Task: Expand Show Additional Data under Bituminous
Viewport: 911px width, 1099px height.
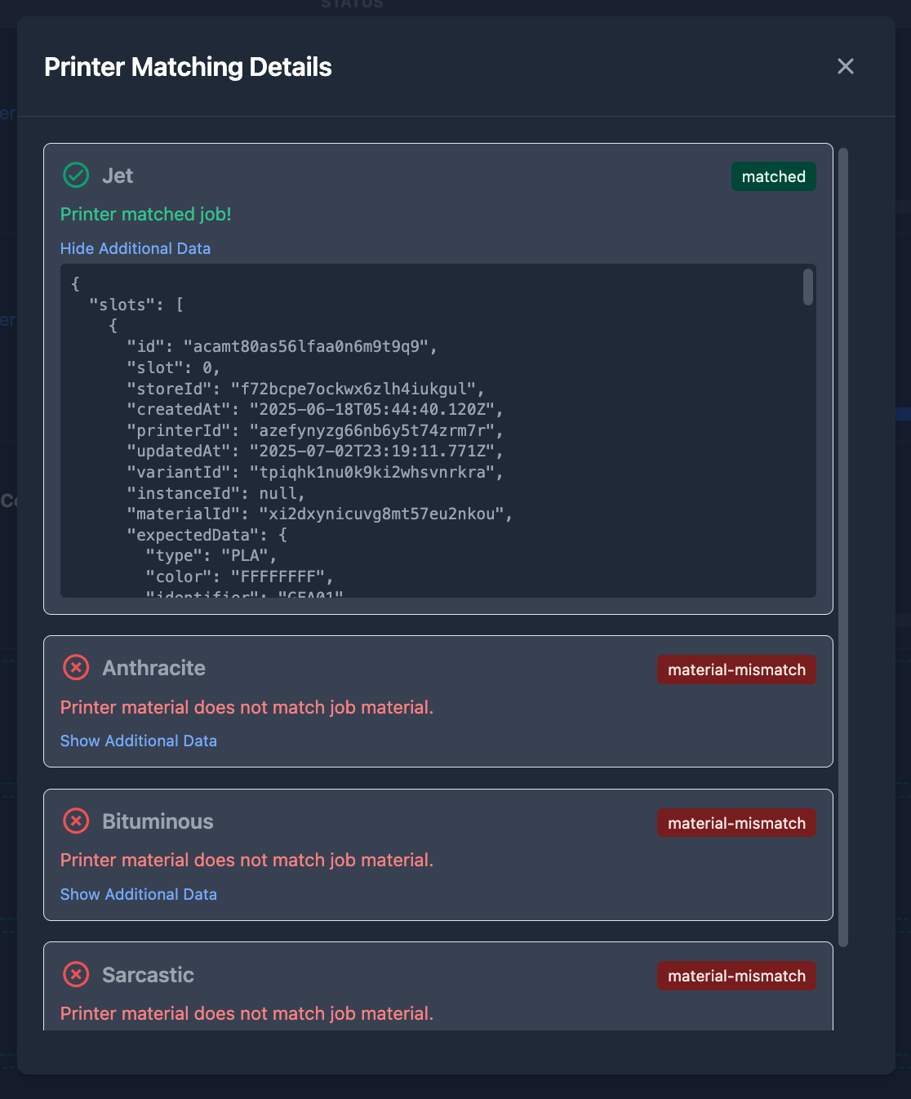Action: pos(139,894)
